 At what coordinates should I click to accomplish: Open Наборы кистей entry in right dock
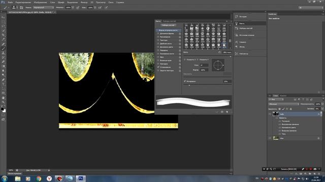coord(250,28)
